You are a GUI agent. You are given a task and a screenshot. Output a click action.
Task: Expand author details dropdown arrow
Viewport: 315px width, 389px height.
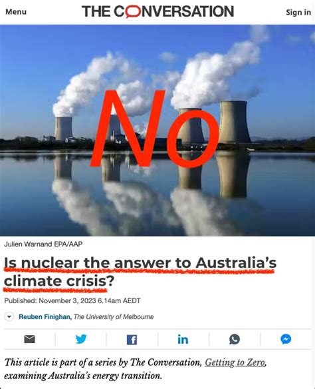tap(9, 317)
